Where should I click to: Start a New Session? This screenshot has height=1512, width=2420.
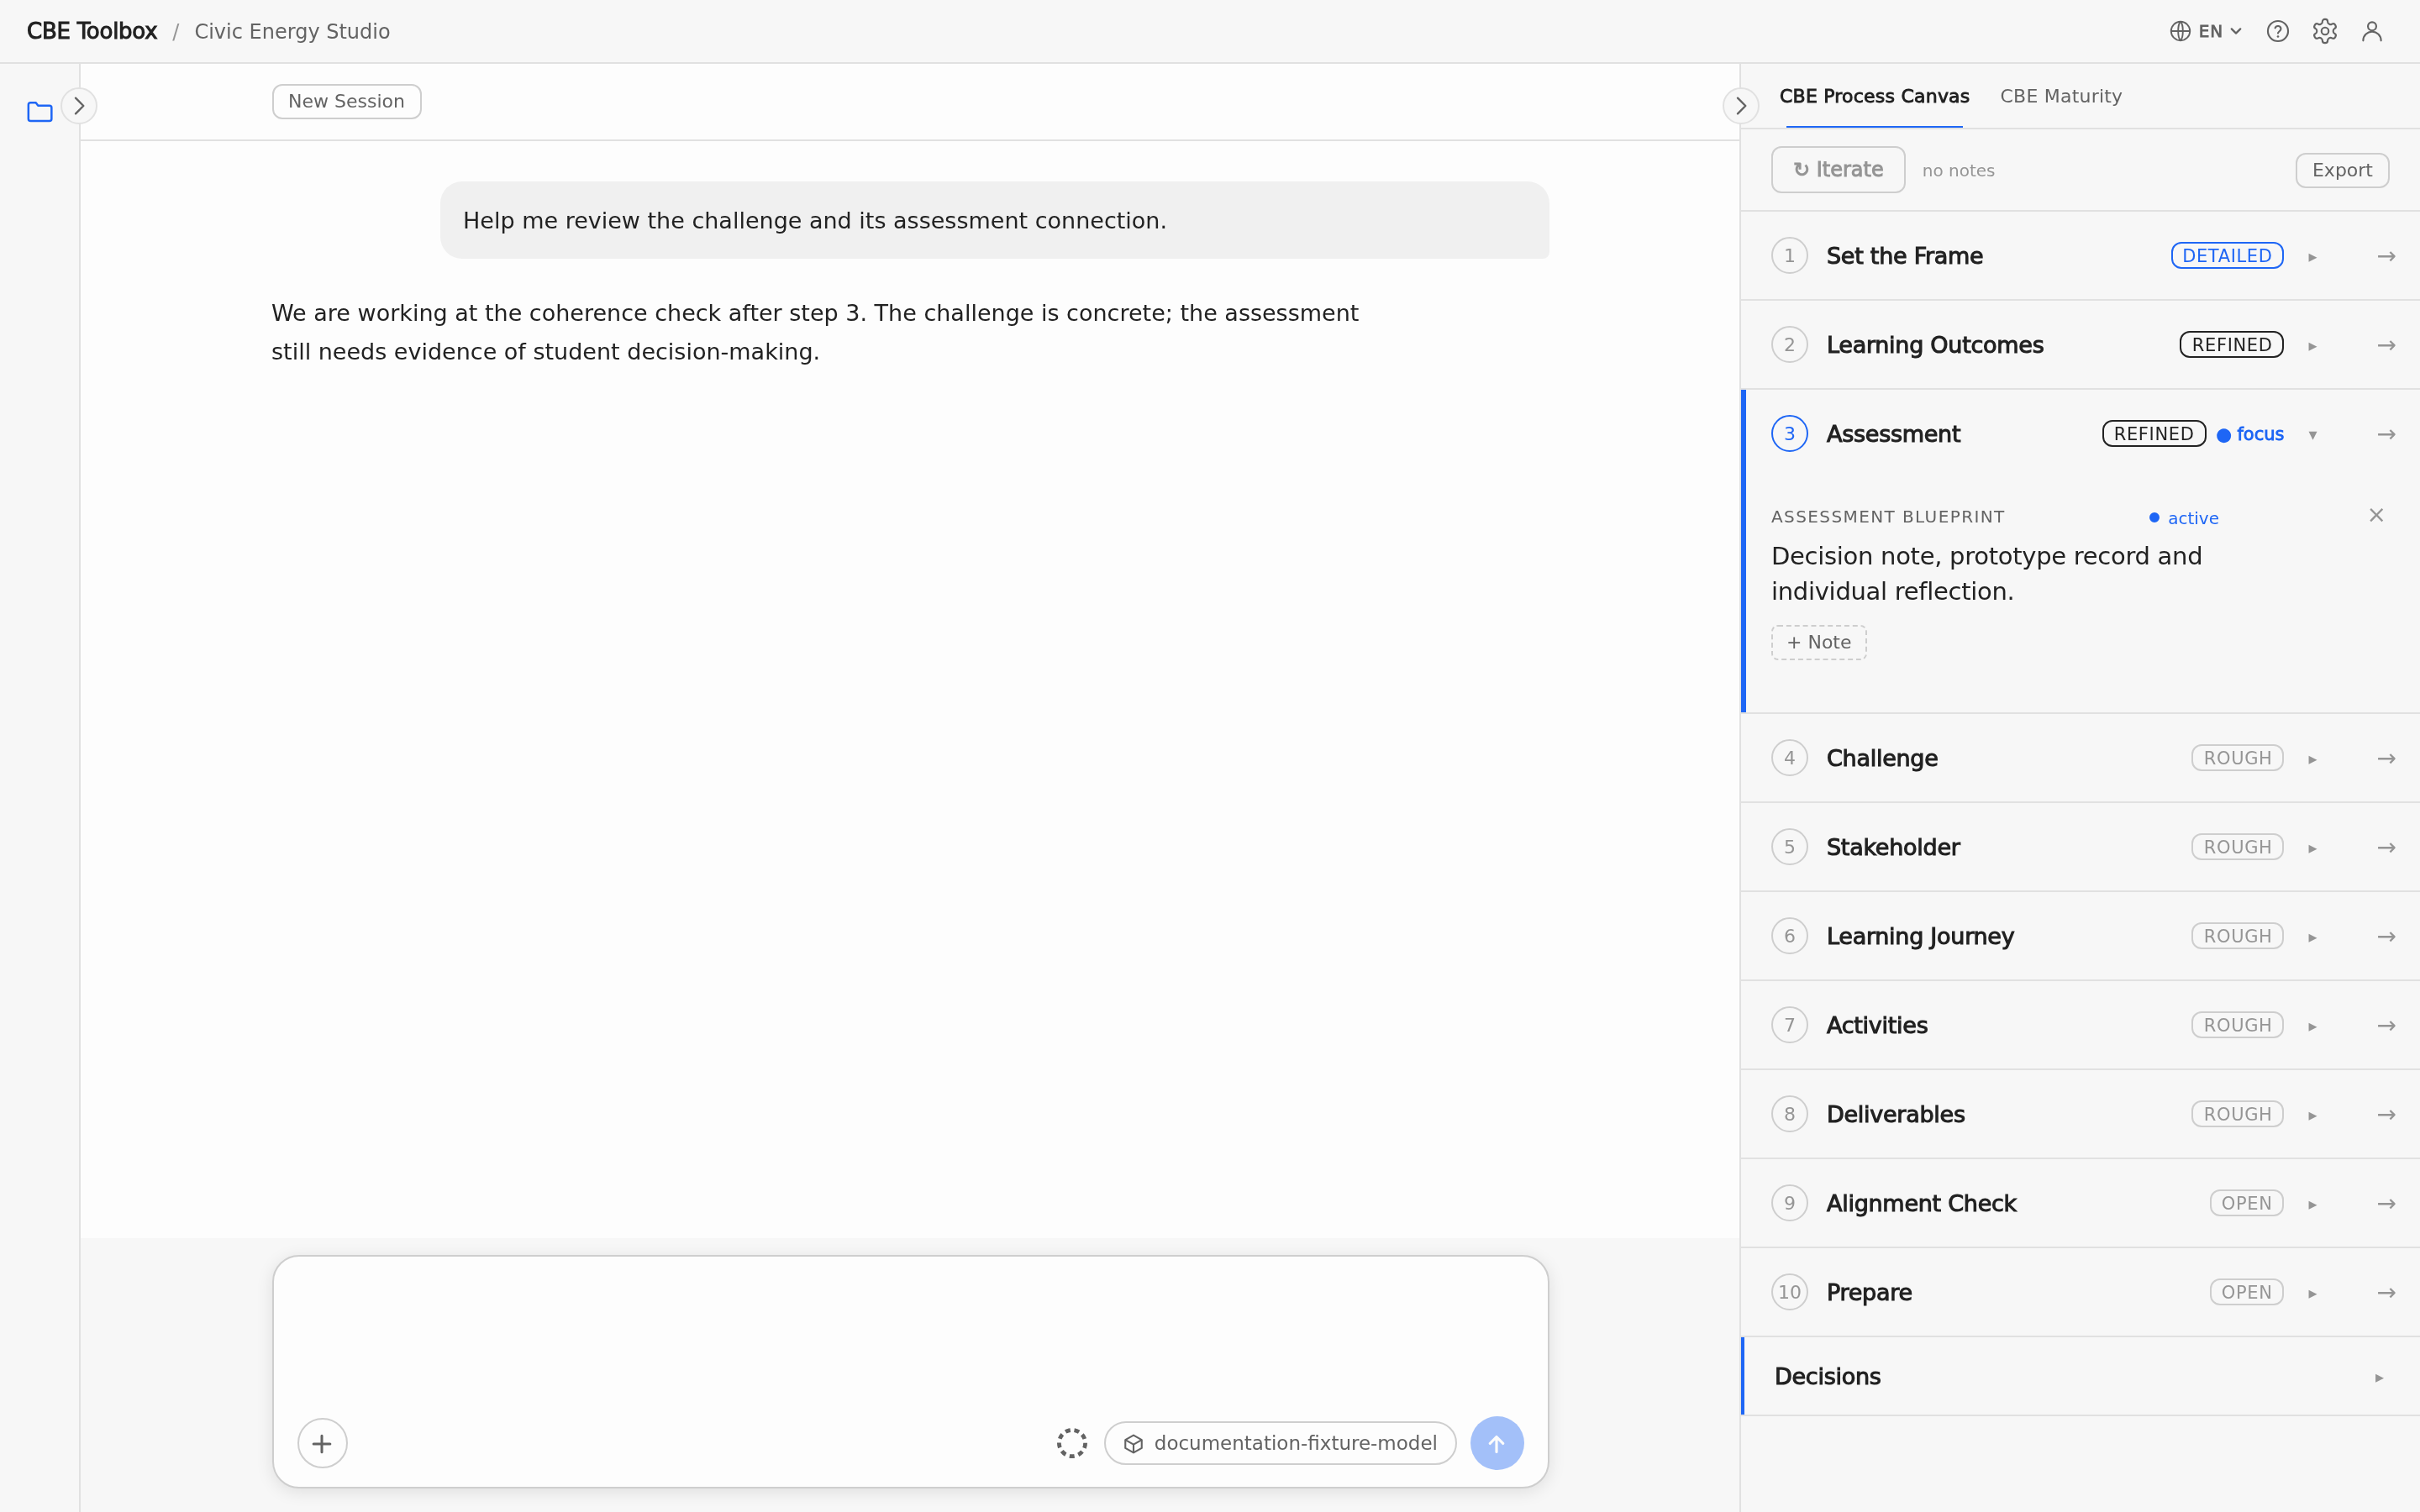click(x=346, y=101)
